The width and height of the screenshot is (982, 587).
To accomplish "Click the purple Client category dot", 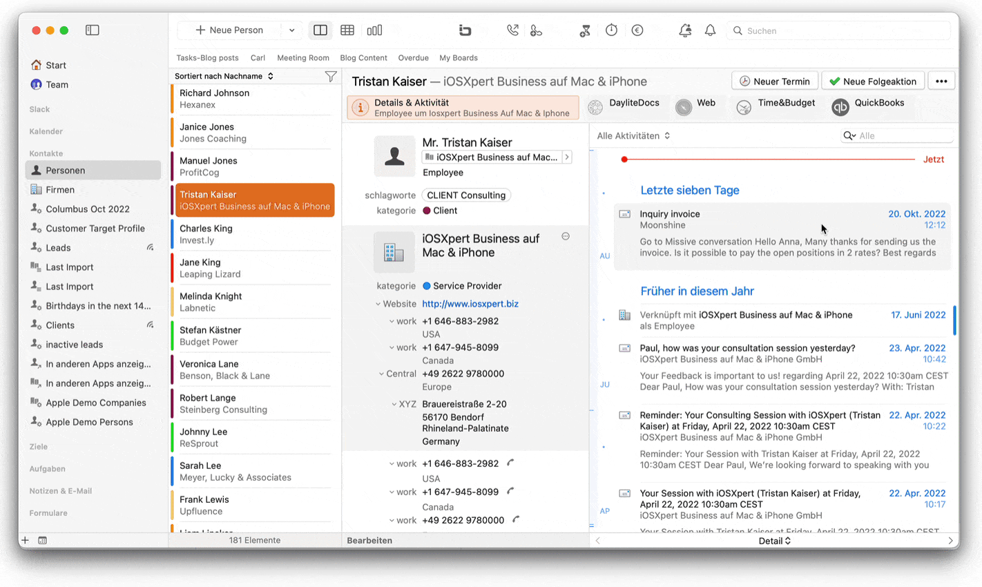I will (427, 211).
